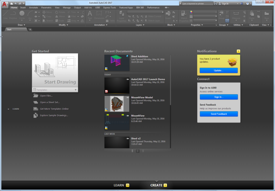Click the Open Files folder icon

[x=36, y=96]
